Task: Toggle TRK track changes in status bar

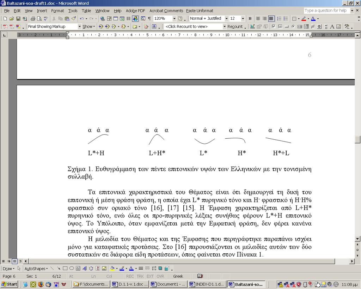Action: coord(140,276)
